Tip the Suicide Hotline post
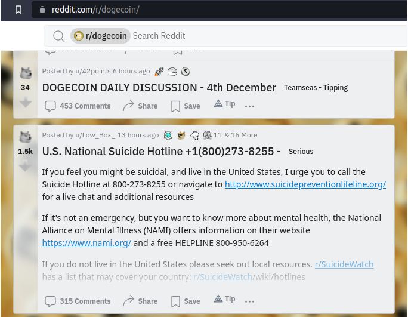Image resolution: width=408 pixels, height=317 pixels. [224, 299]
